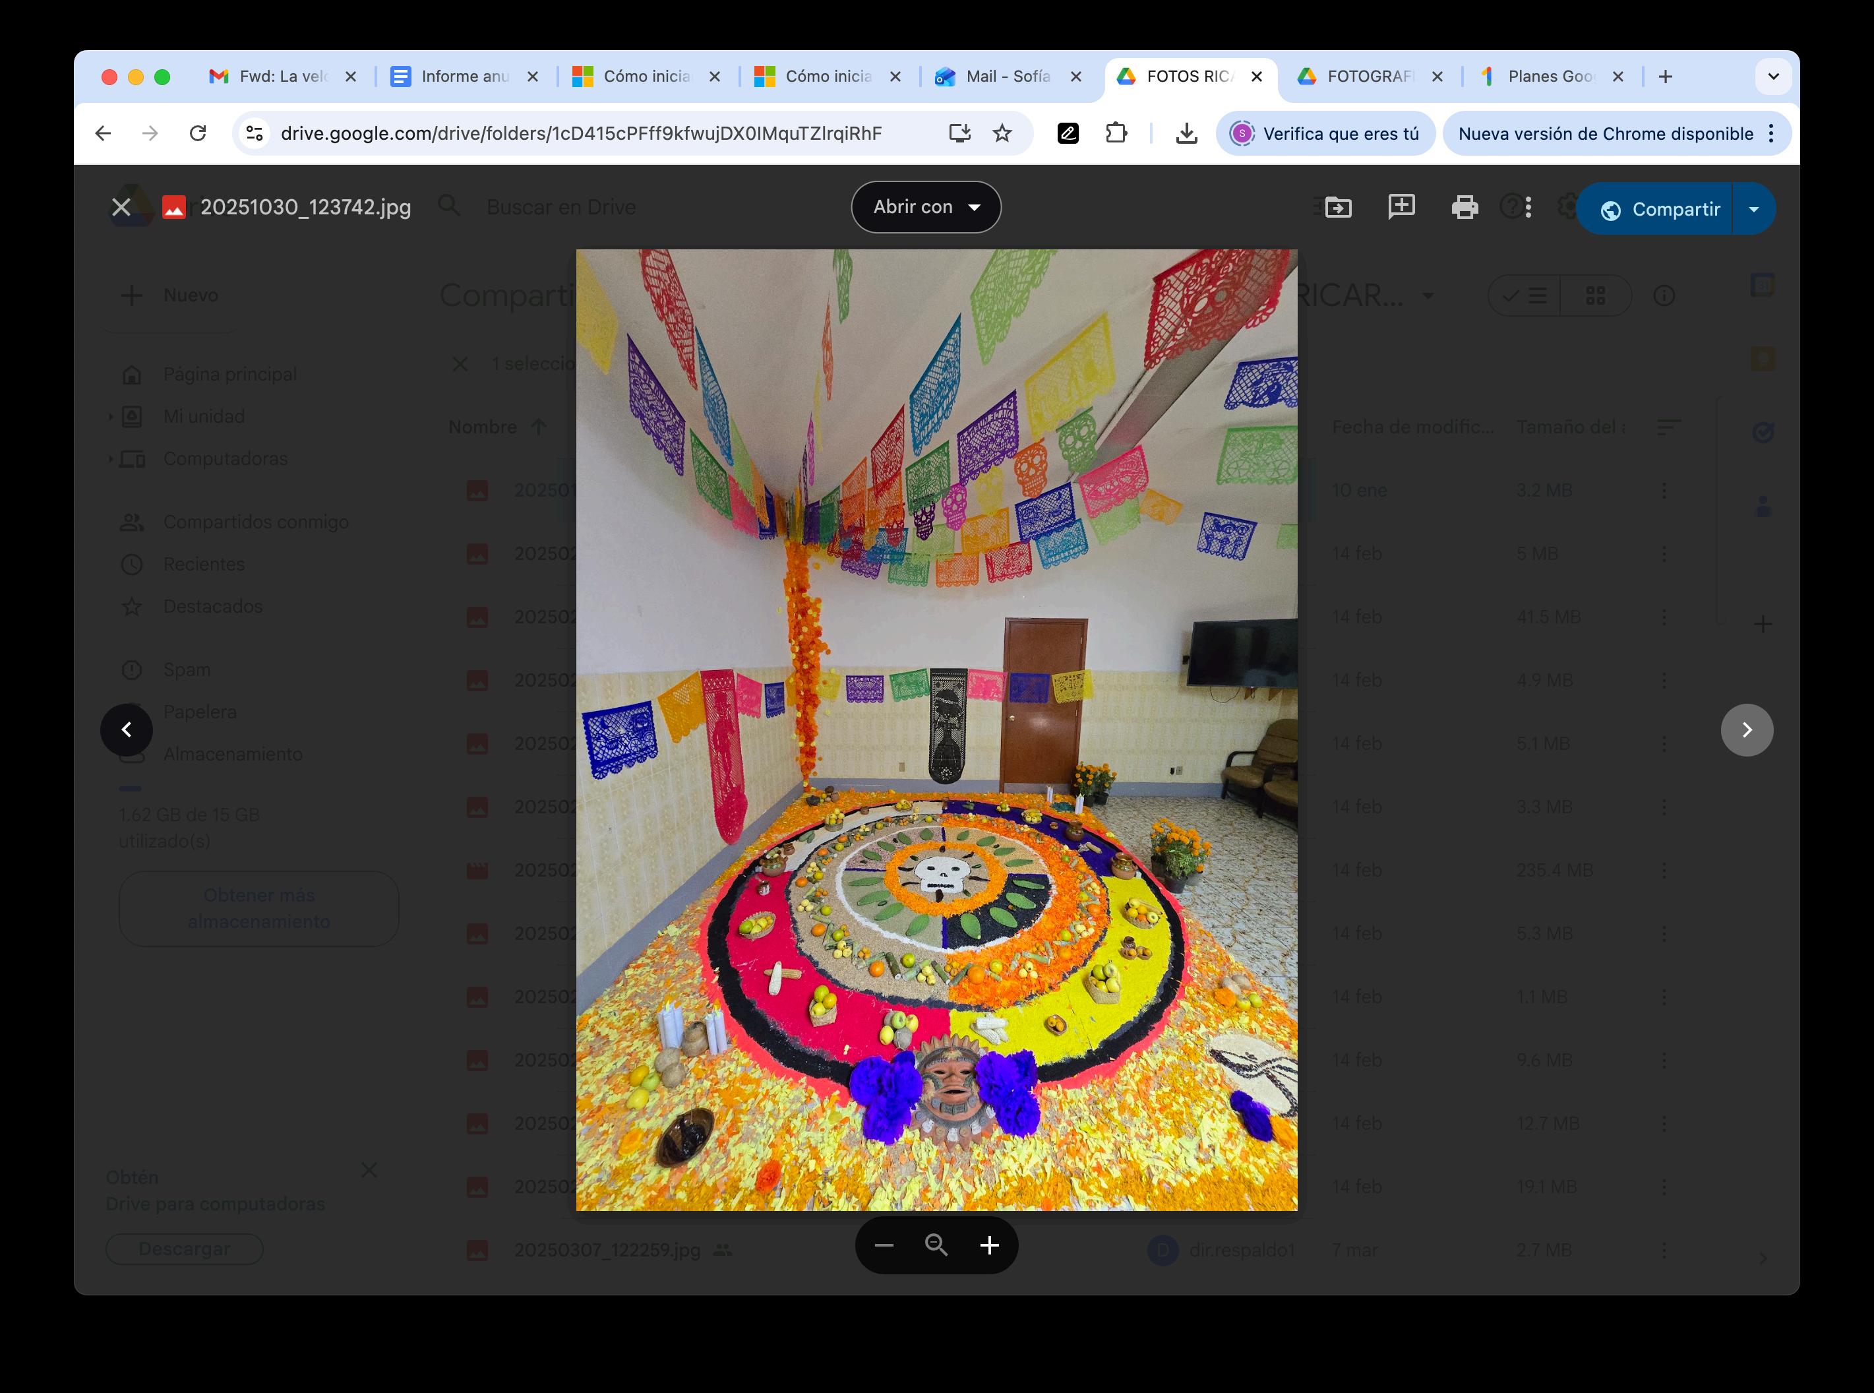Click Verifica que eres tú button
This screenshot has width=1874, height=1393.
tap(1326, 133)
